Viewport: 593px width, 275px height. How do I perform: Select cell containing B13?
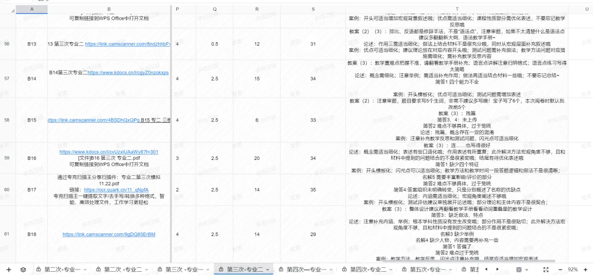point(32,44)
